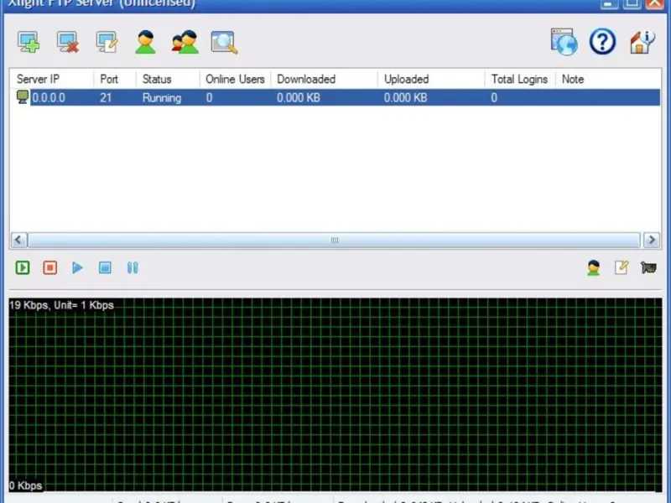Viewport: 671px width, 503px height.
Task: Click the Running status cell
Action: pos(162,98)
